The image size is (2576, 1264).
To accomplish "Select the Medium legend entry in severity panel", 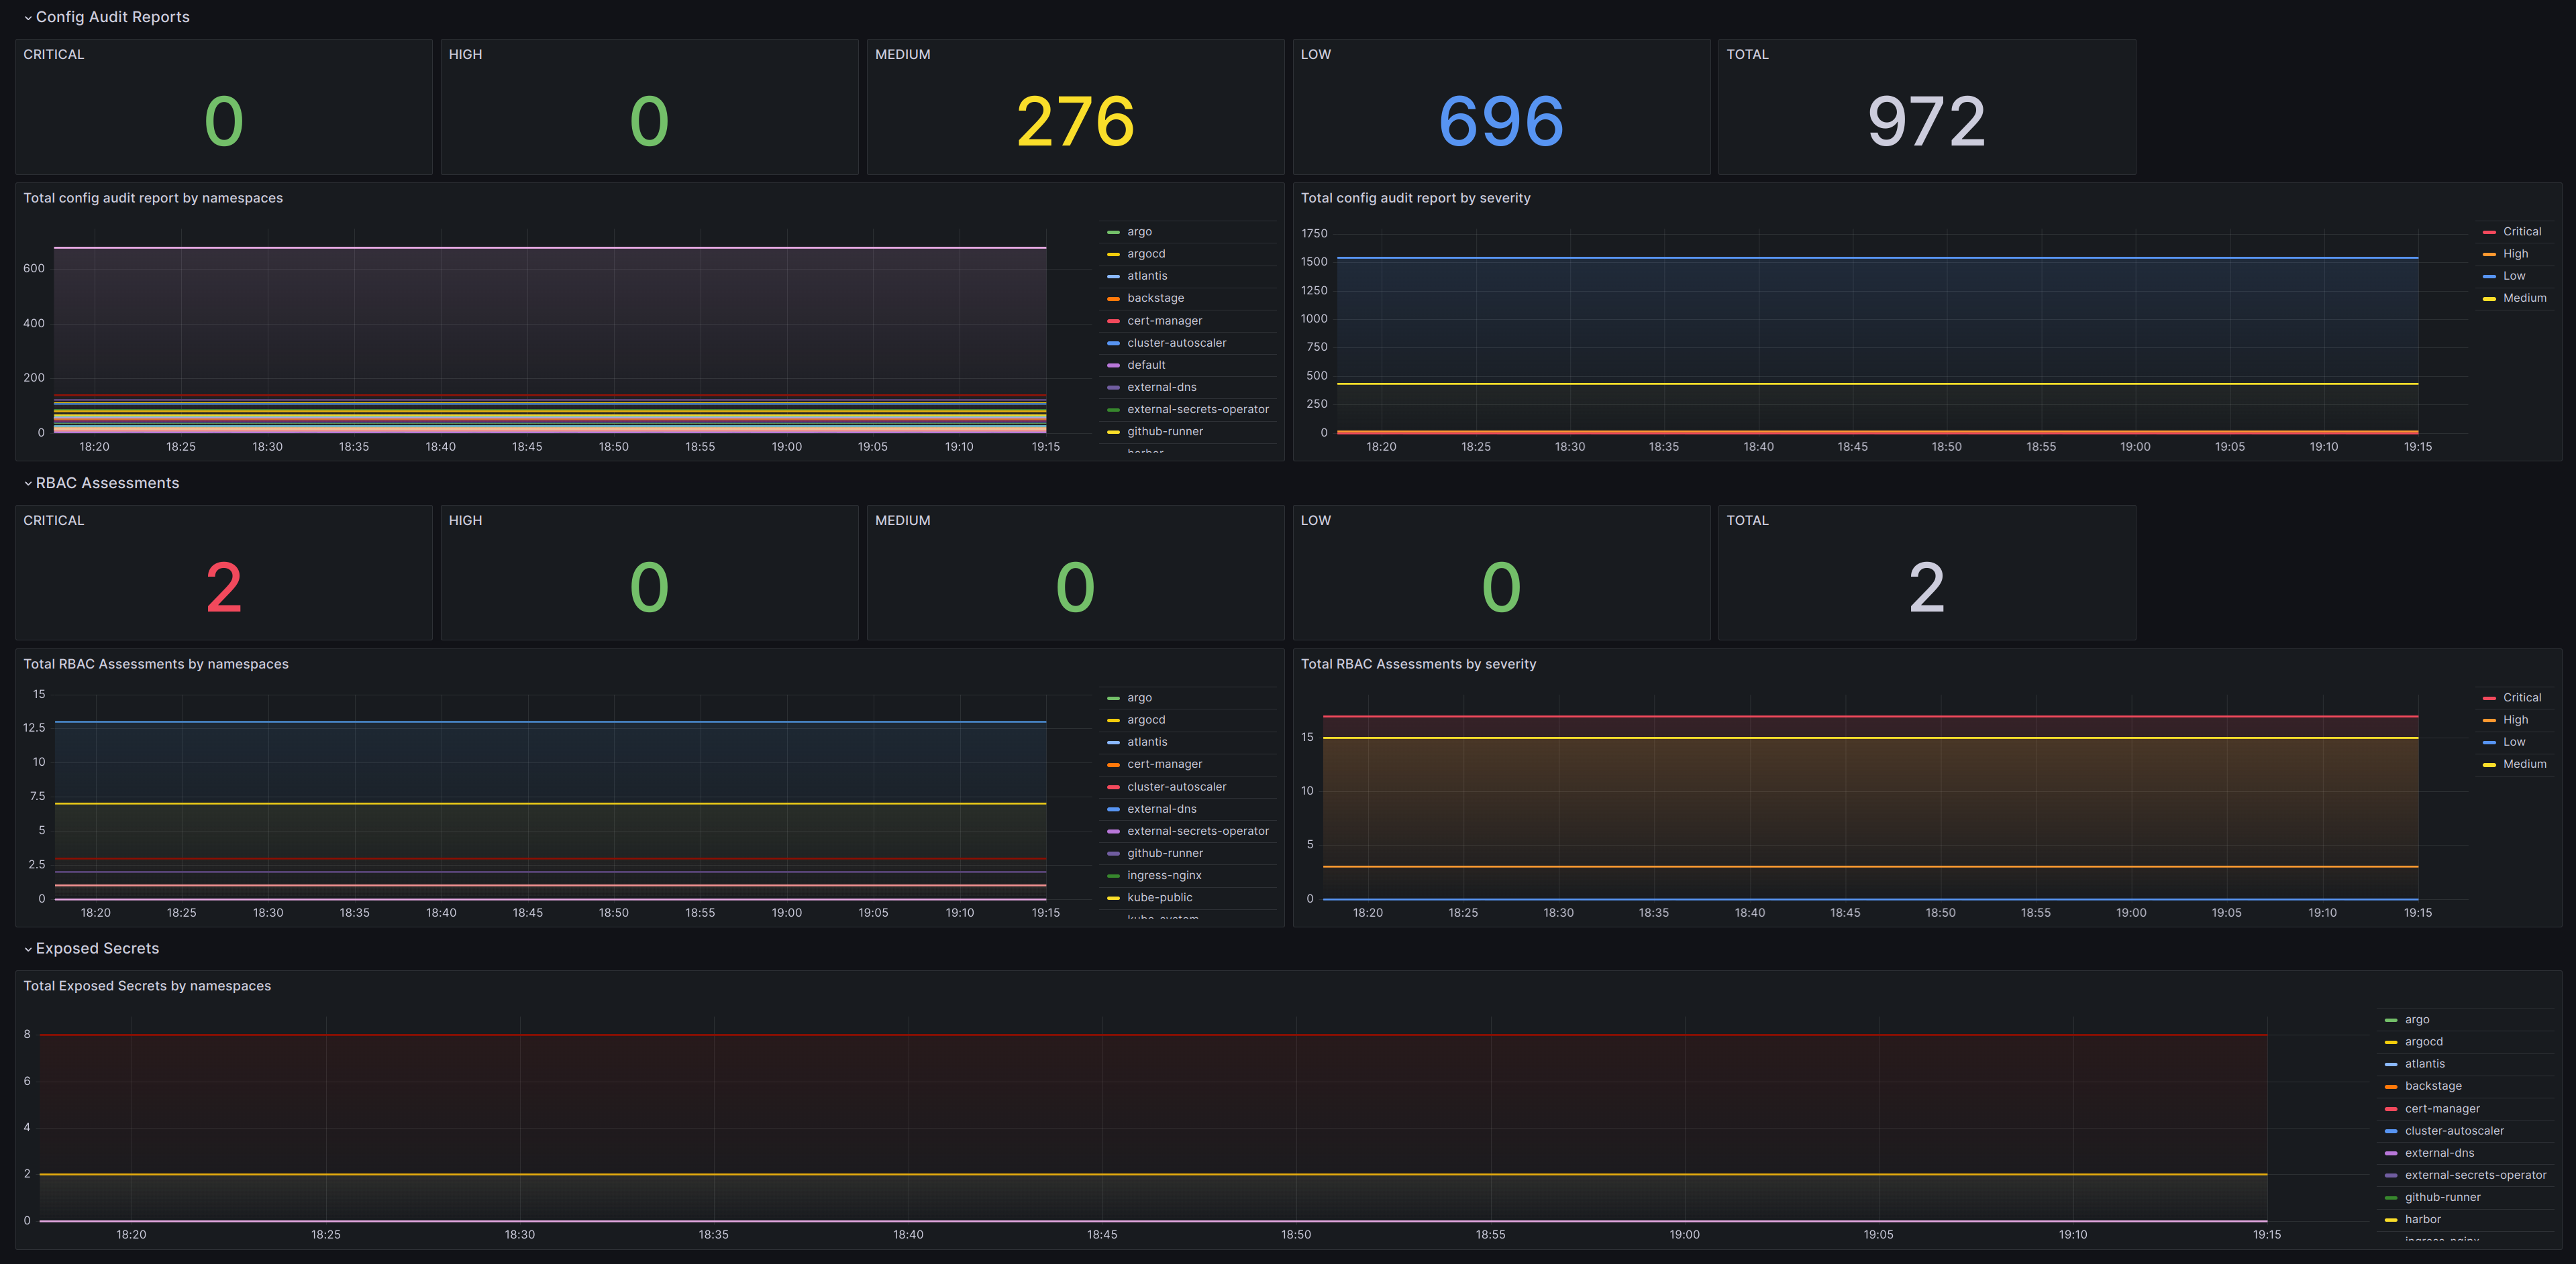I will [x=2524, y=297].
